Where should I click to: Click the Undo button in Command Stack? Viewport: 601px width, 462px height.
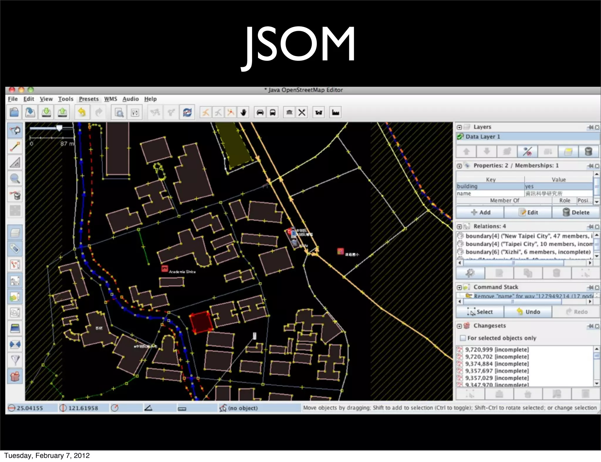pos(528,312)
